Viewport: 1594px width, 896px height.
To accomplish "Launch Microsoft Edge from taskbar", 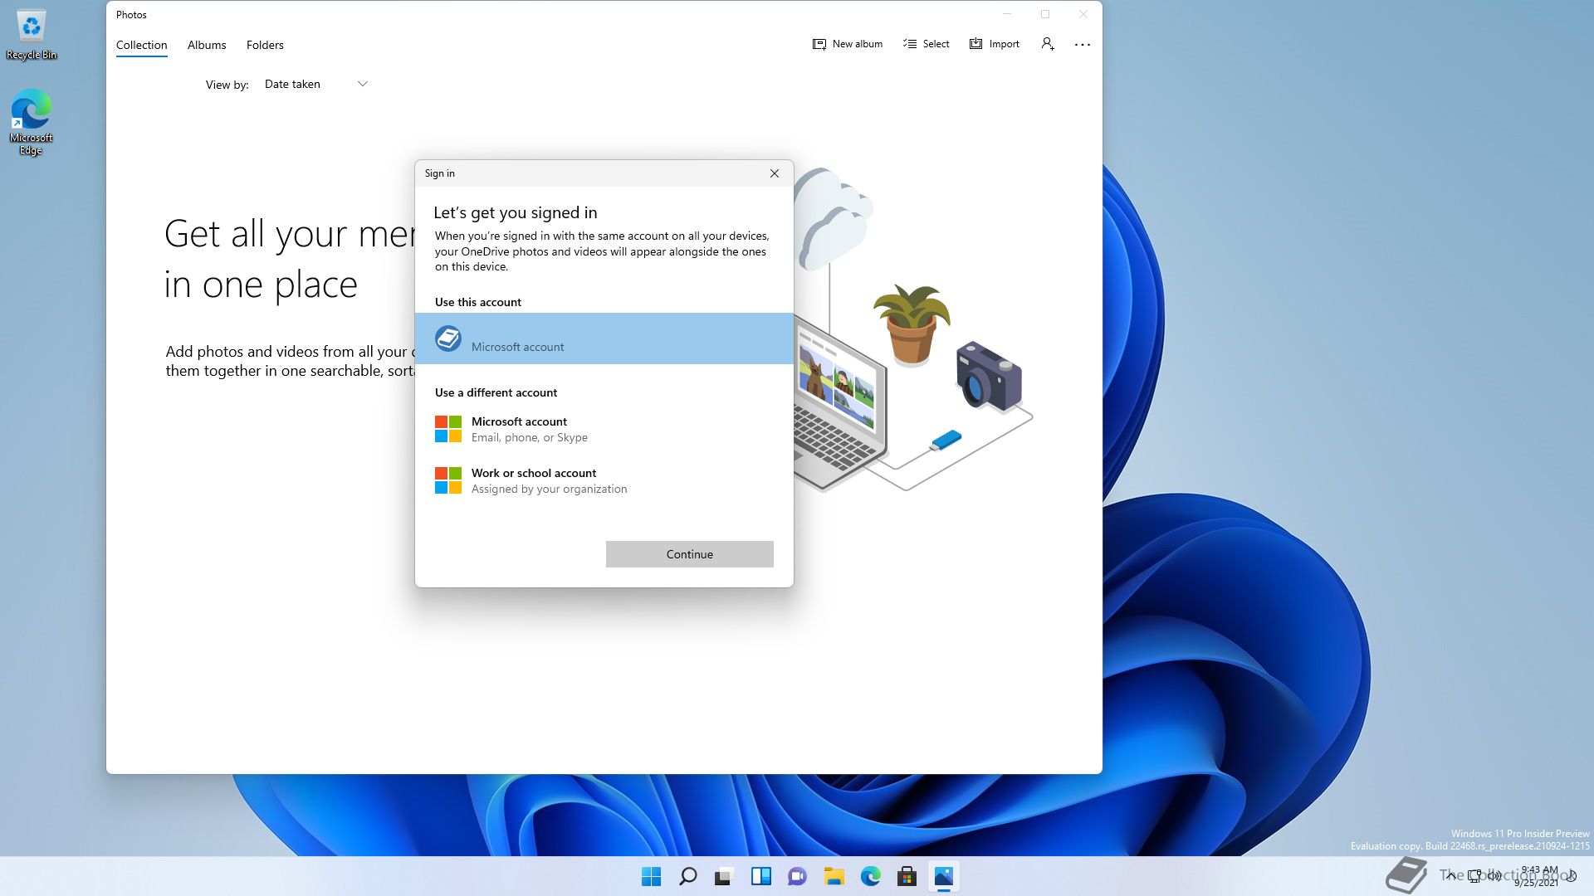I will 871,876.
